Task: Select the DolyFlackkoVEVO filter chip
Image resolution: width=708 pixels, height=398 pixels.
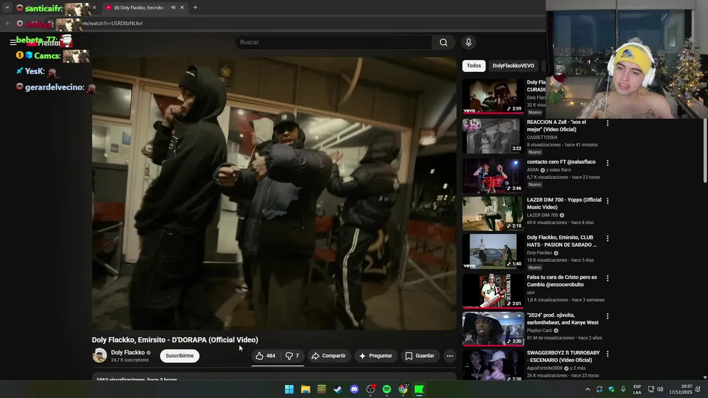Action: (x=513, y=66)
